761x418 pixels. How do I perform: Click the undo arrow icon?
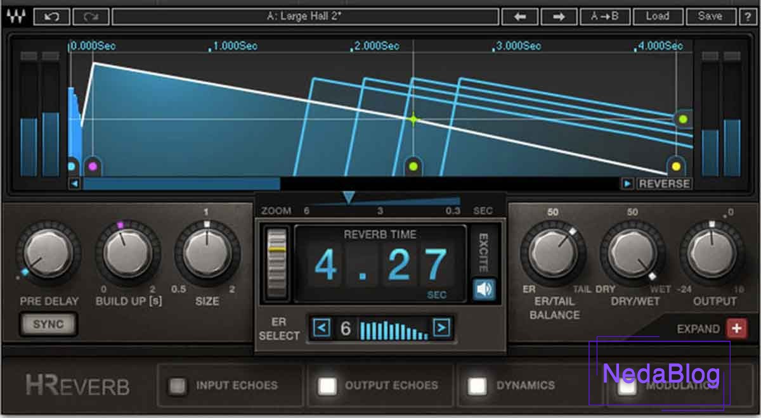(51, 16)
